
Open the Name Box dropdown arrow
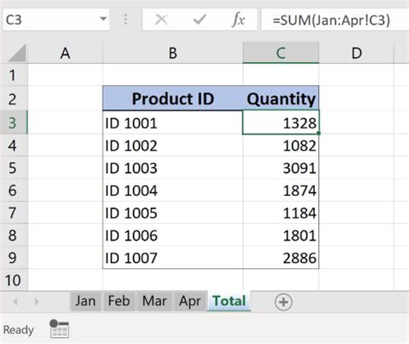tap(103, 19)
